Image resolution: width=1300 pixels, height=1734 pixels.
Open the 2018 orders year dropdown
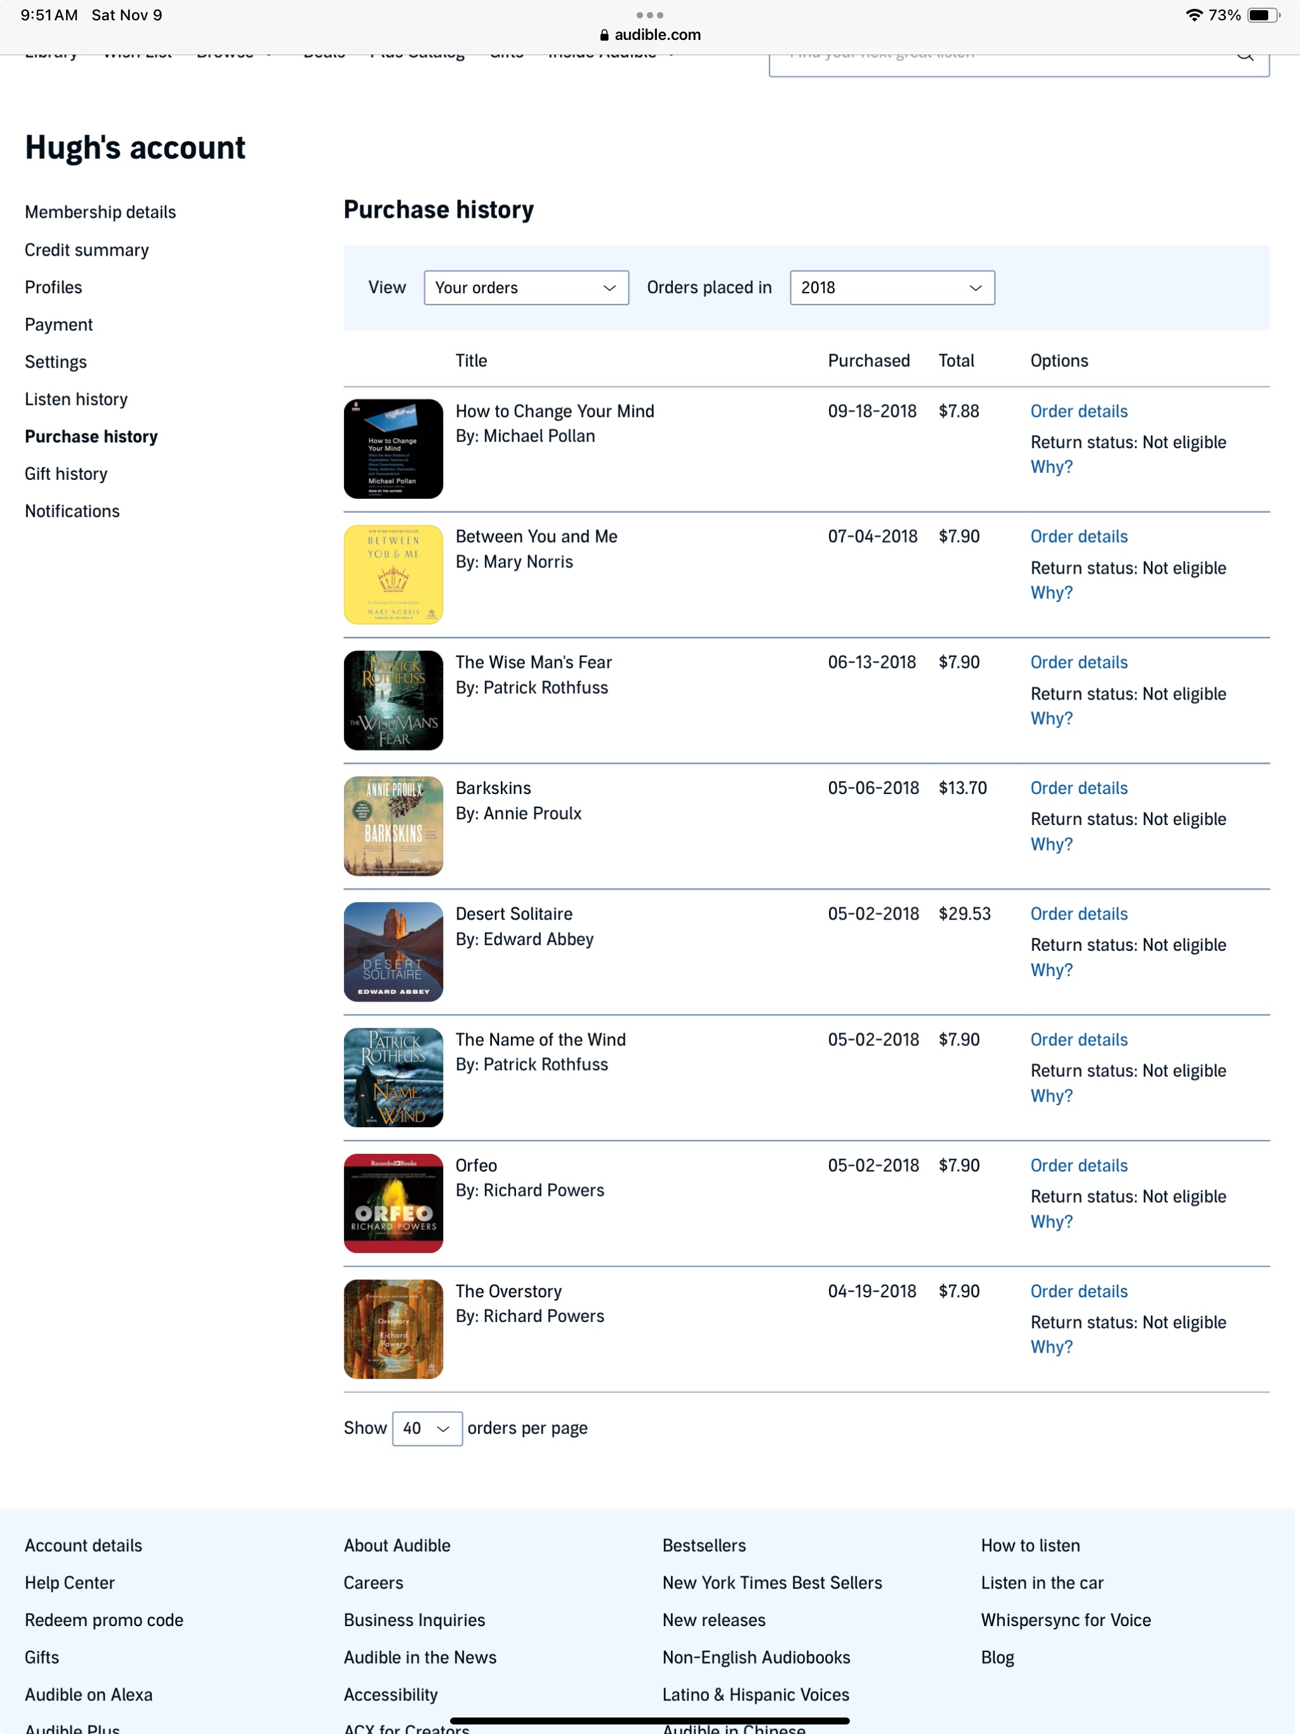[891, 288]
